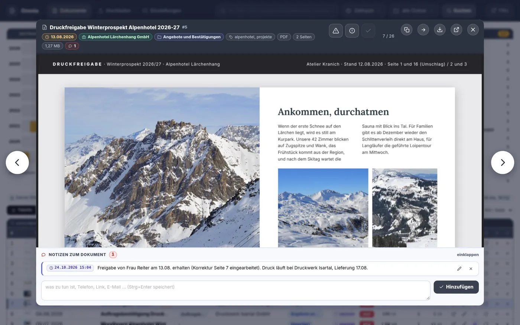Click the tags chip alpenhotel, projekte
The width and height of the screenshot is (520, 325).
250,37
